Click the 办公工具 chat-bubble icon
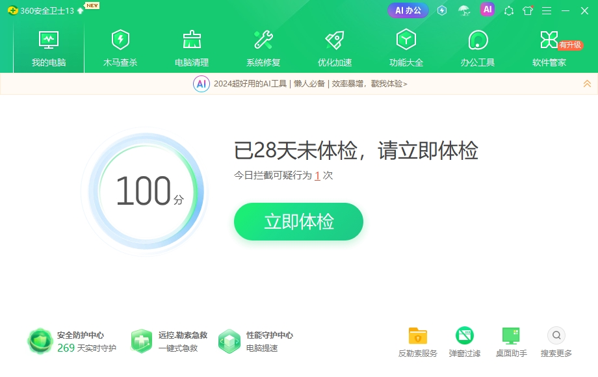The height and width of the screenshot is (377, 598). [478, 40]
